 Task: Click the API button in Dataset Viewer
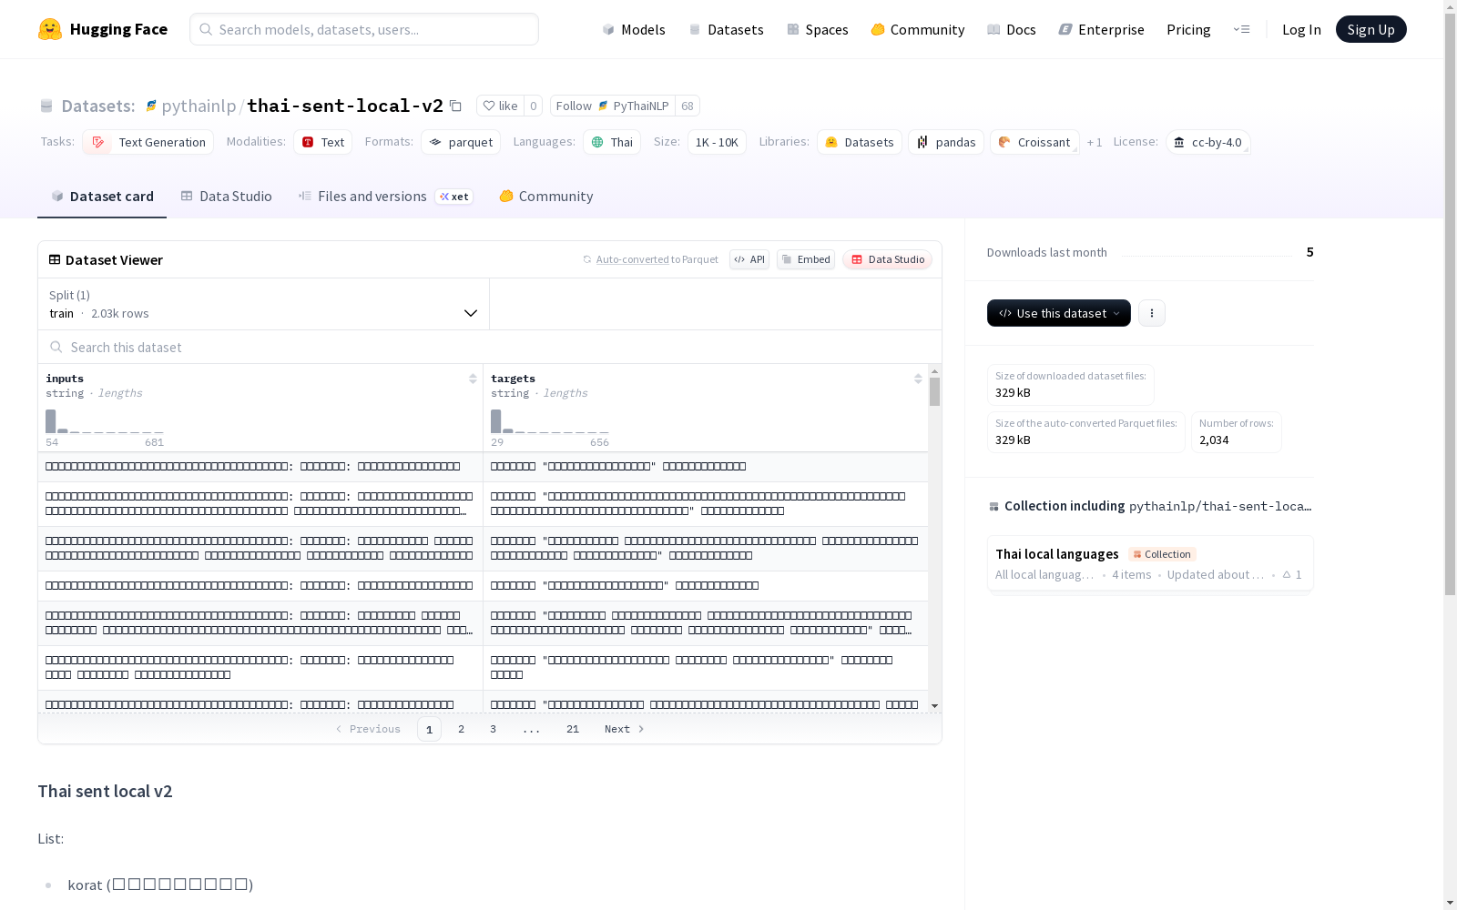point(749,259)
